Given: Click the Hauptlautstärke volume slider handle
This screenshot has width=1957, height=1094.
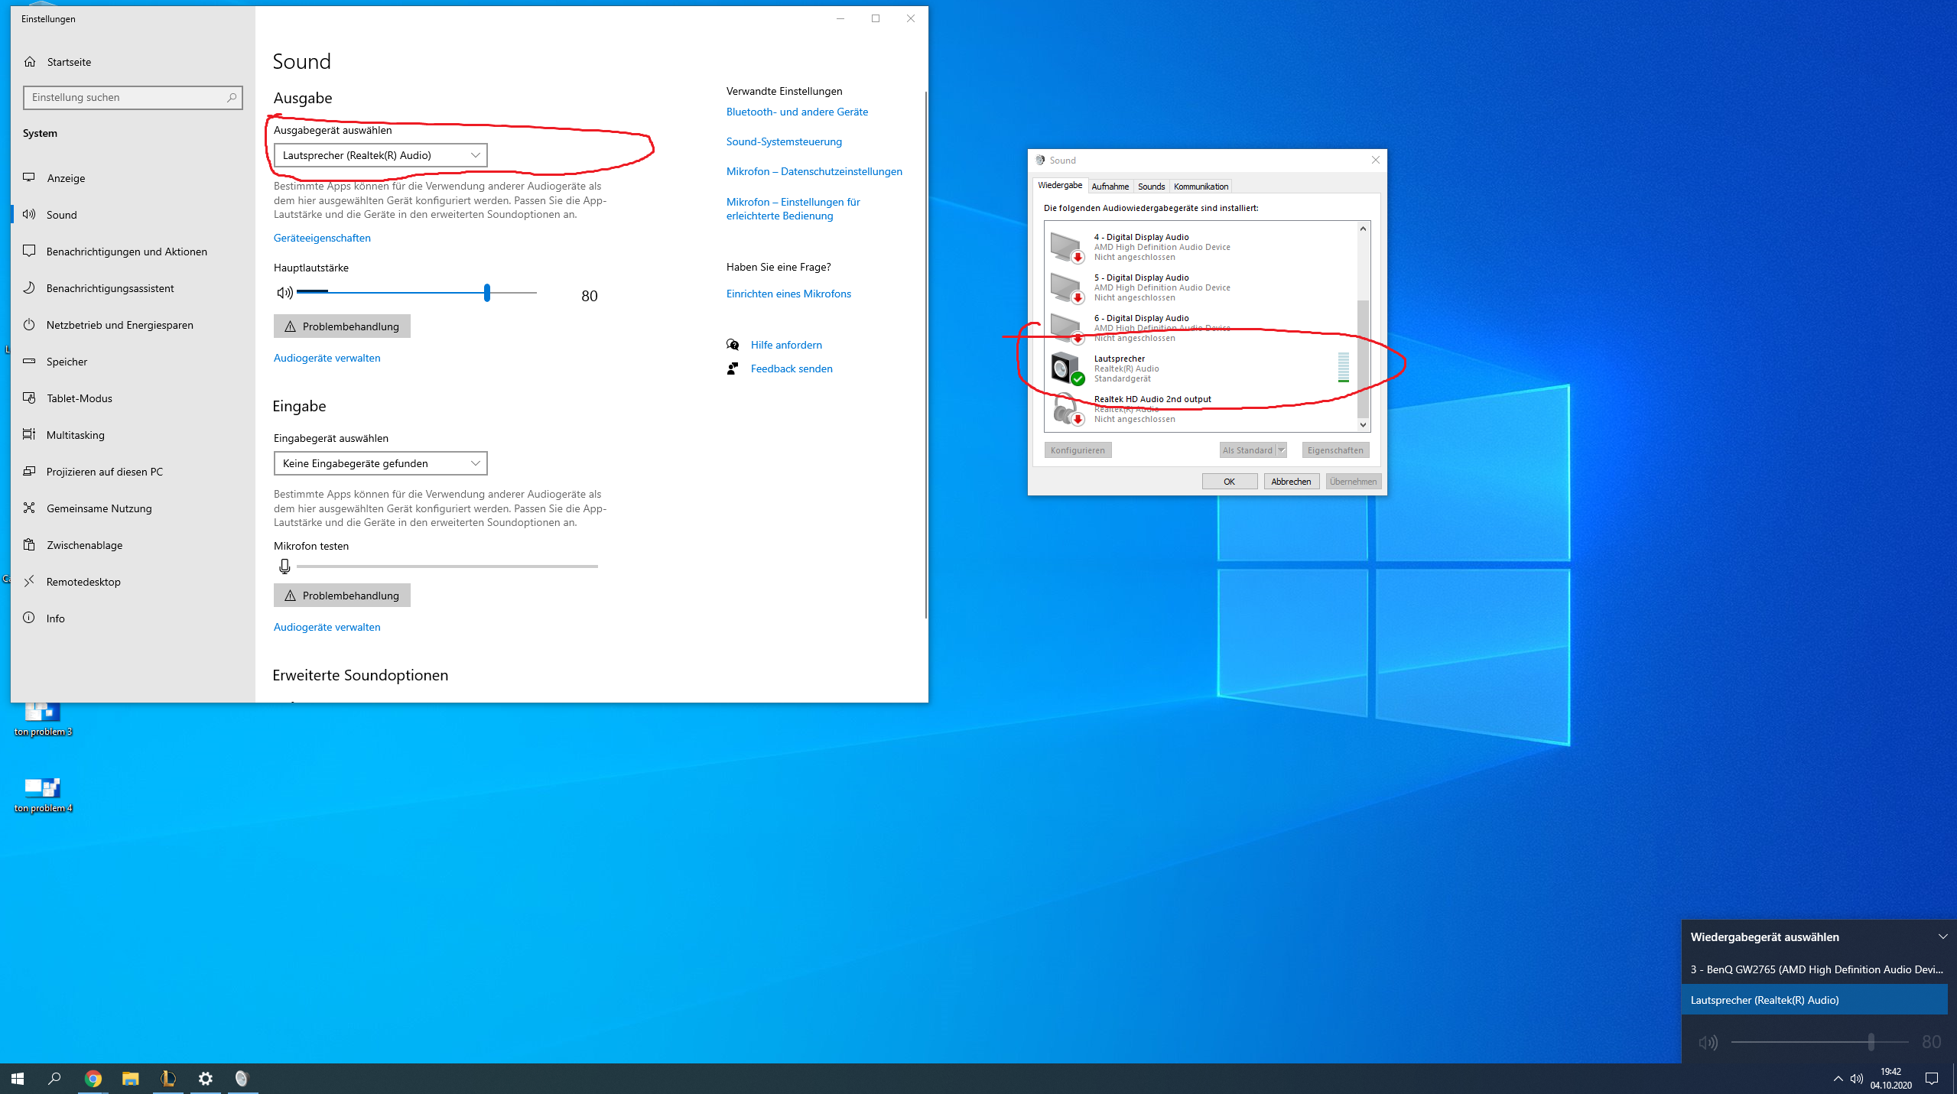Looking at the screenshot, I should tap(487, 293).
